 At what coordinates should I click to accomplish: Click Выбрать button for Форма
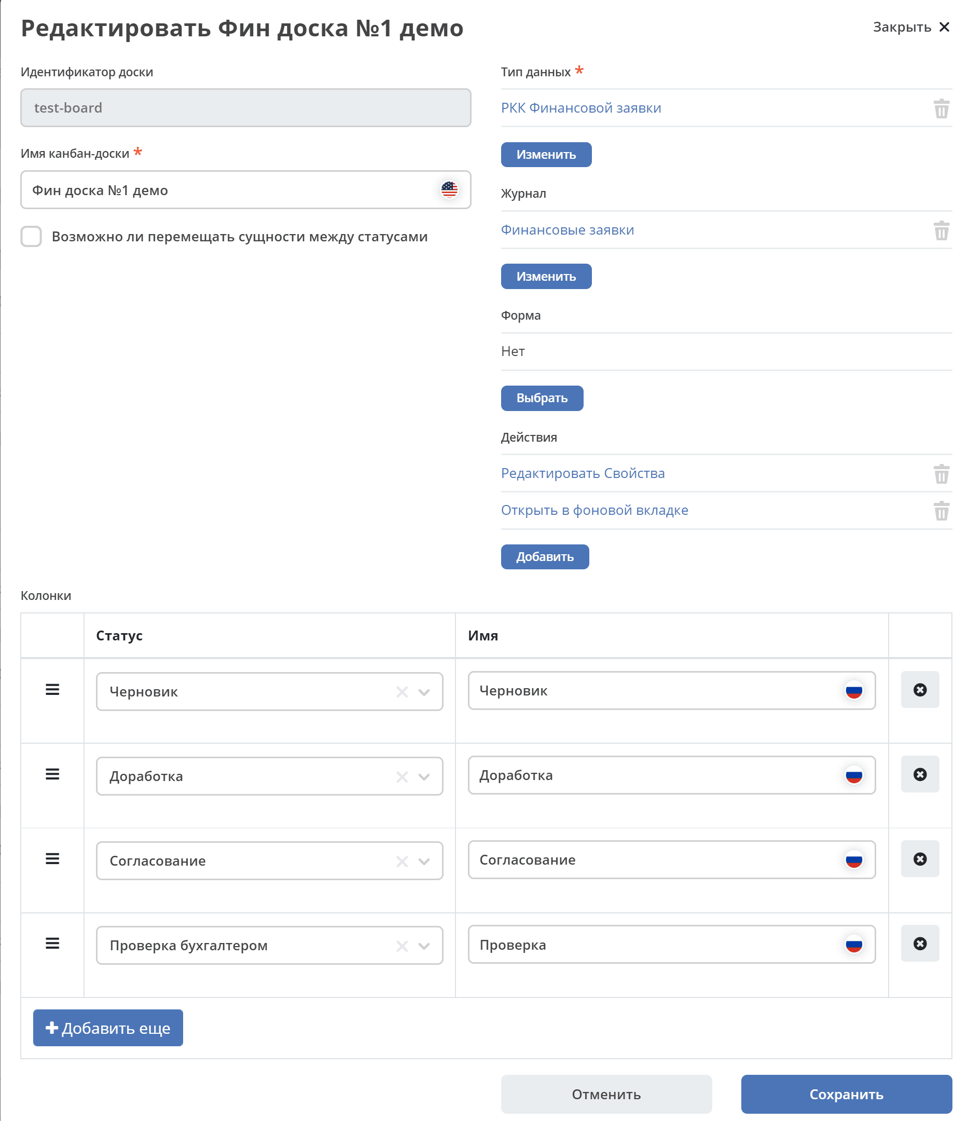tap(542, 398)
